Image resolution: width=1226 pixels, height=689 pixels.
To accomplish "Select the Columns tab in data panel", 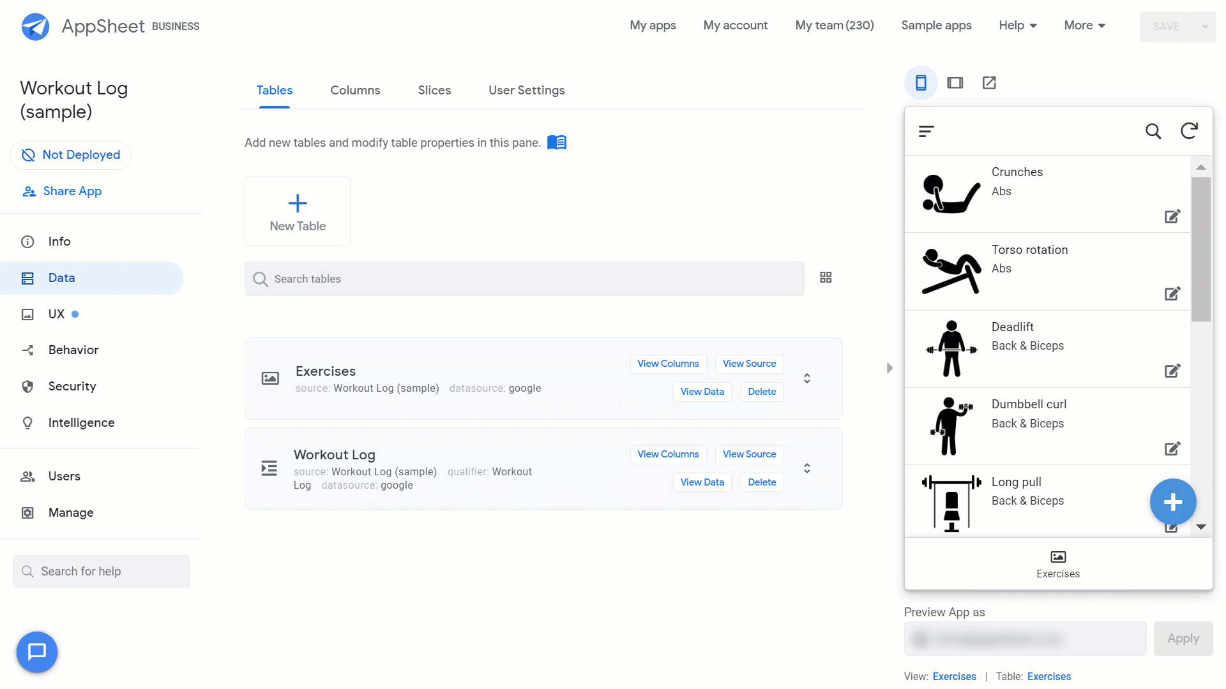I will (355, 90).
